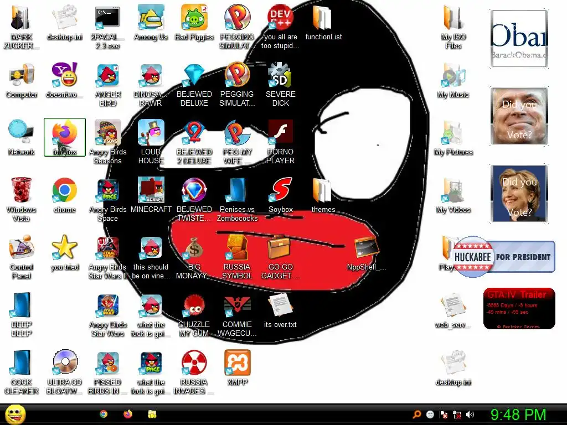The image size is (567, 425).
Task: Open the functionList folder
Action: point(323,23)
